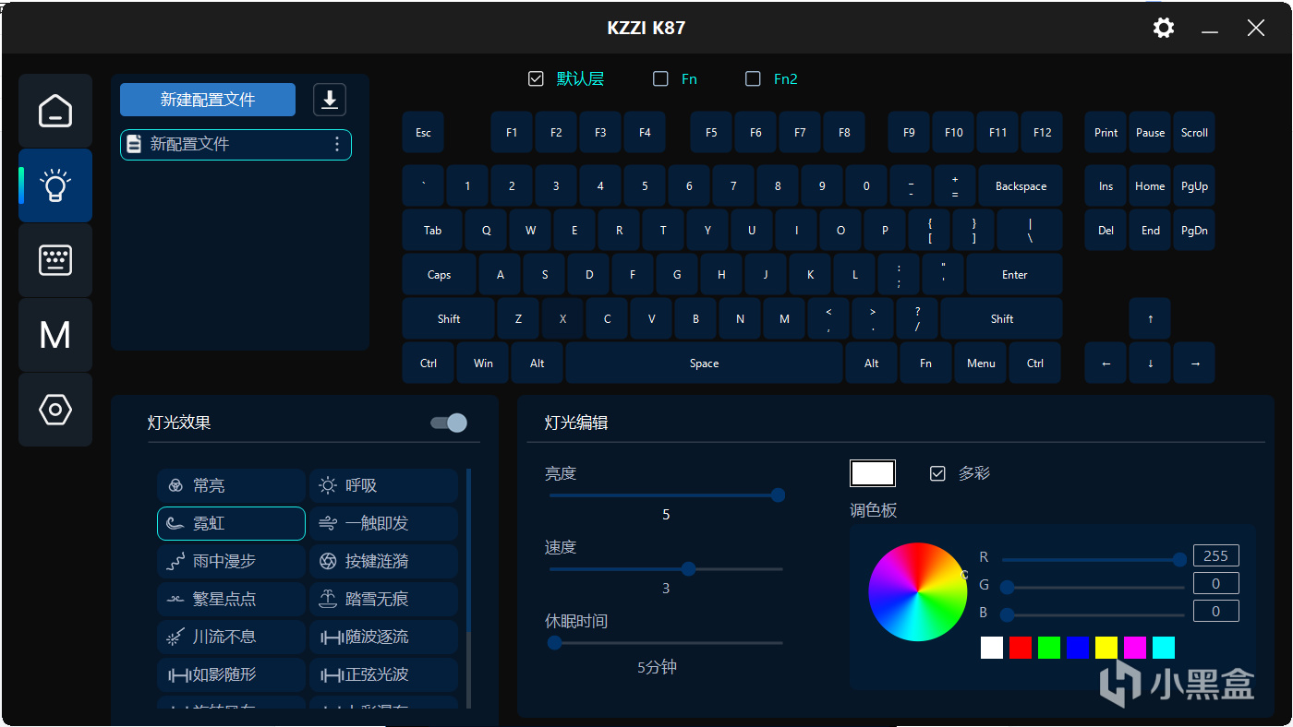
Task: Open the gear settings in title bar
Action: pos(1164,28)
